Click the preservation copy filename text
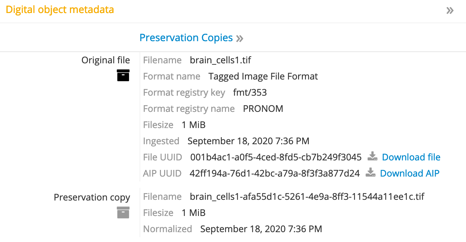 coord(307,196)
